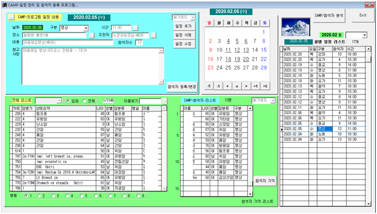Select ward radio button 7
Image resolution: width=377 pixels, height=214 pixels.
click(110, 196)
